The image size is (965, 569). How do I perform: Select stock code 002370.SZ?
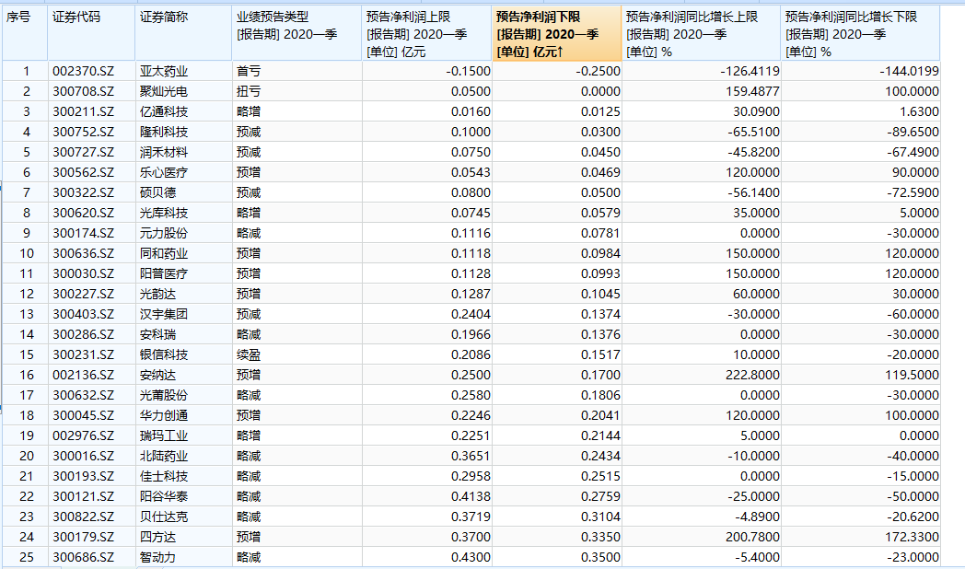coord(83,72)
